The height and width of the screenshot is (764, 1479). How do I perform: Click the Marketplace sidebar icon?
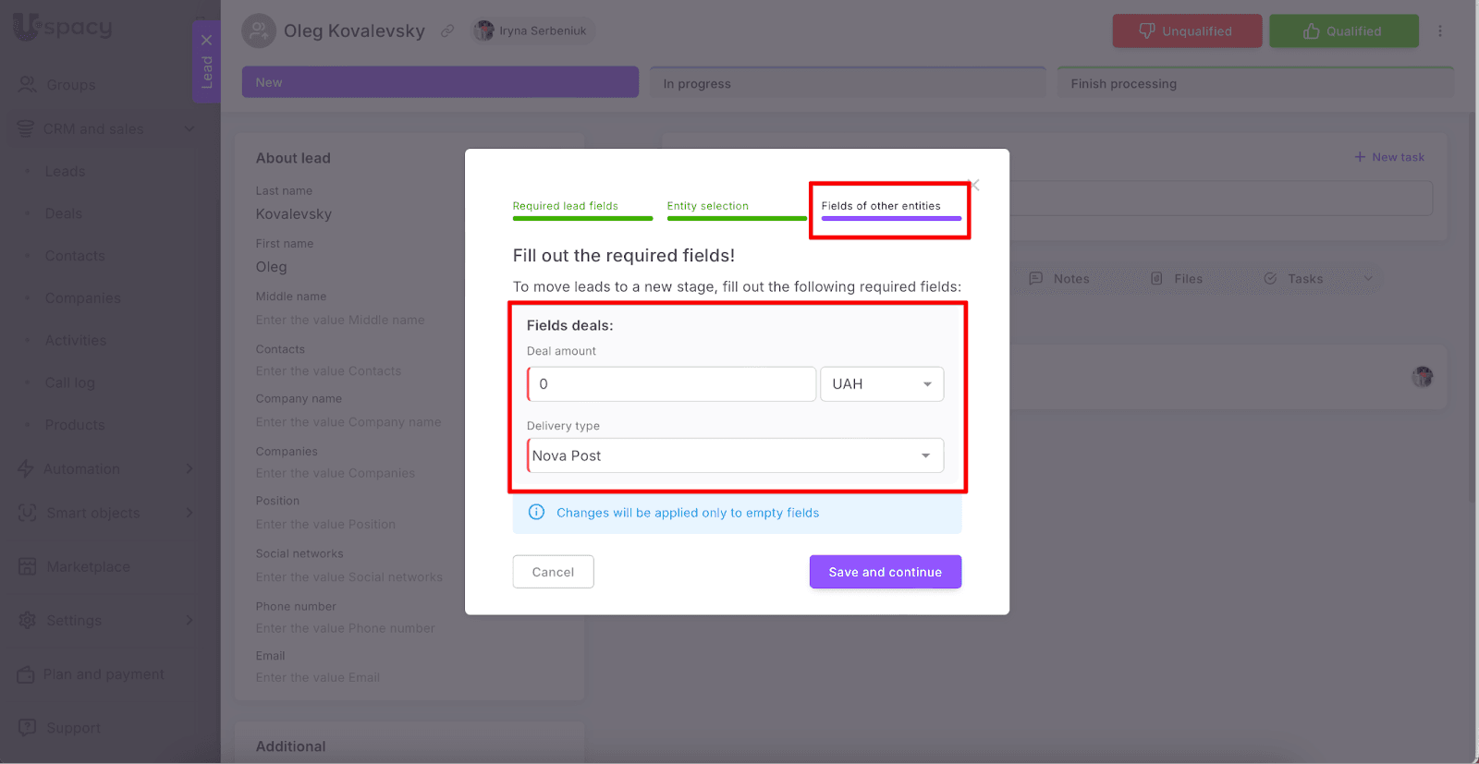[x=28, y=566]
